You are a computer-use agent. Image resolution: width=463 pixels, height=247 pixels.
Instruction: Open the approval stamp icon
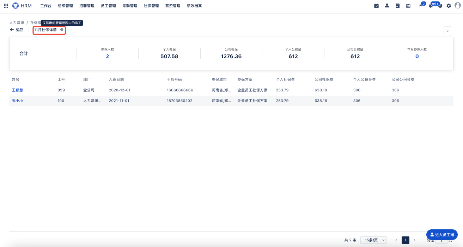pyautogui.click(x=387, y=6)
